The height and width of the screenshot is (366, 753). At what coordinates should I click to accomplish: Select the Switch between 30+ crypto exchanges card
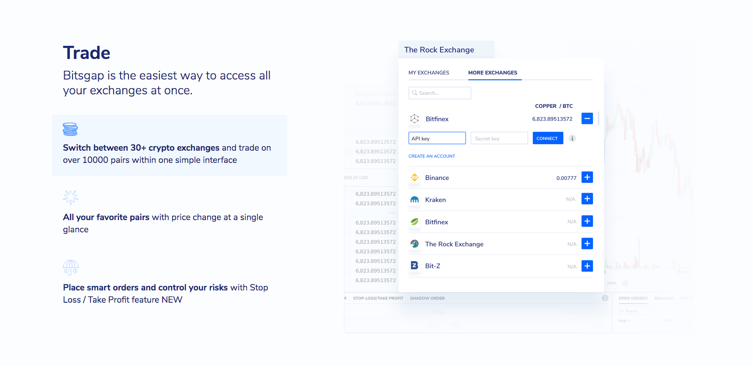170,145
